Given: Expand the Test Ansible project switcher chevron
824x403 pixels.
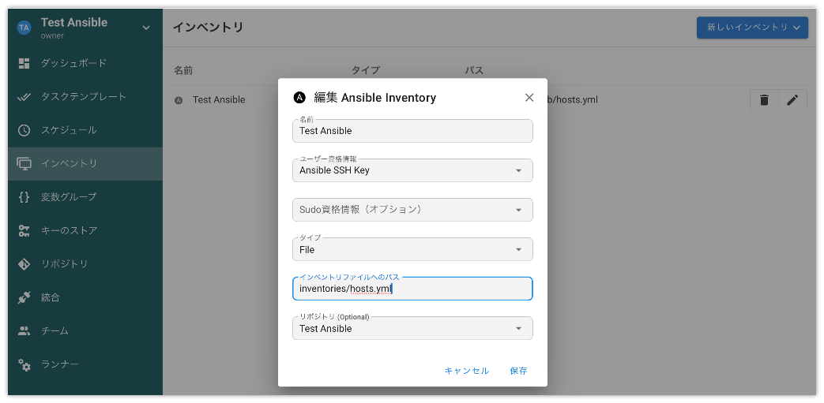Looking at the screenshot, I should click(146, 28).
